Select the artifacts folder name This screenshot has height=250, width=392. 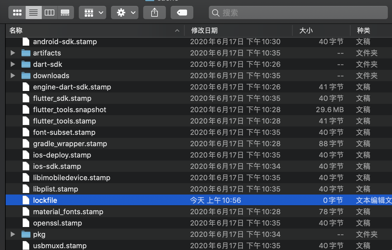[x=47, y=53]
